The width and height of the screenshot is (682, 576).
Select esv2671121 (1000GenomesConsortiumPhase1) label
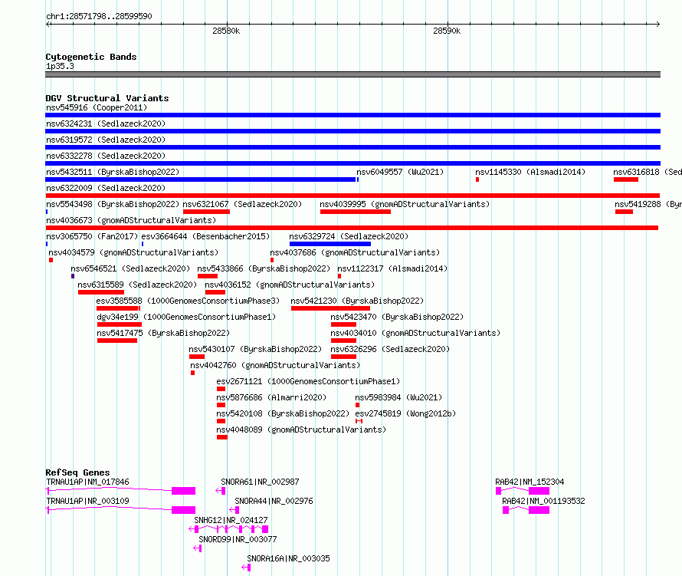tap(308, 381)
